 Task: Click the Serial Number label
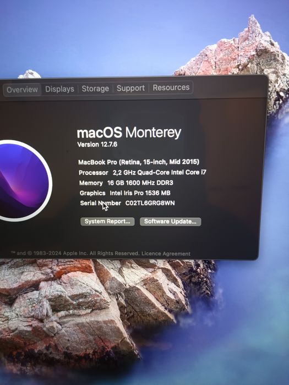pos(101,204)
